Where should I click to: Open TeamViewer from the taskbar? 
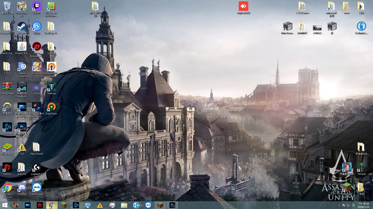coord(148,205)
